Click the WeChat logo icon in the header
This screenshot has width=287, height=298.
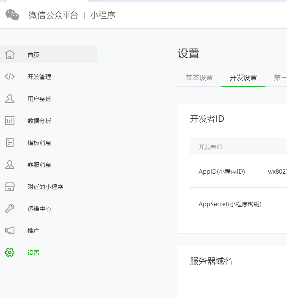pos(12,15)
